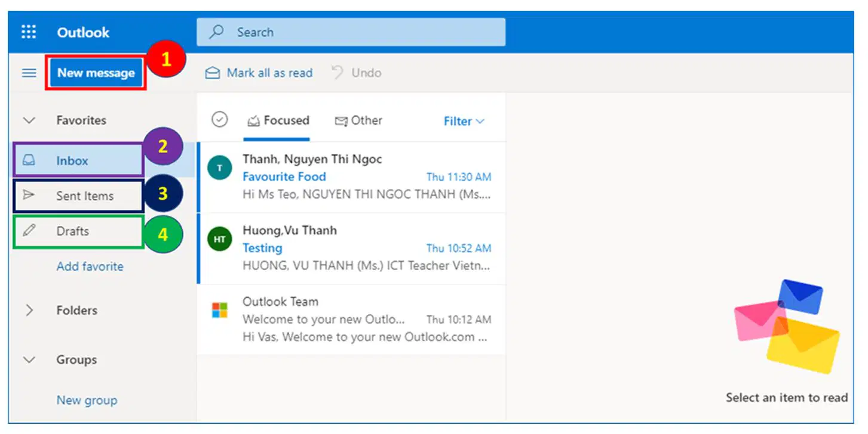Screen dimensions: 868x434
Task: Click the Other tab envelope icon
Action: click(341, 121)
